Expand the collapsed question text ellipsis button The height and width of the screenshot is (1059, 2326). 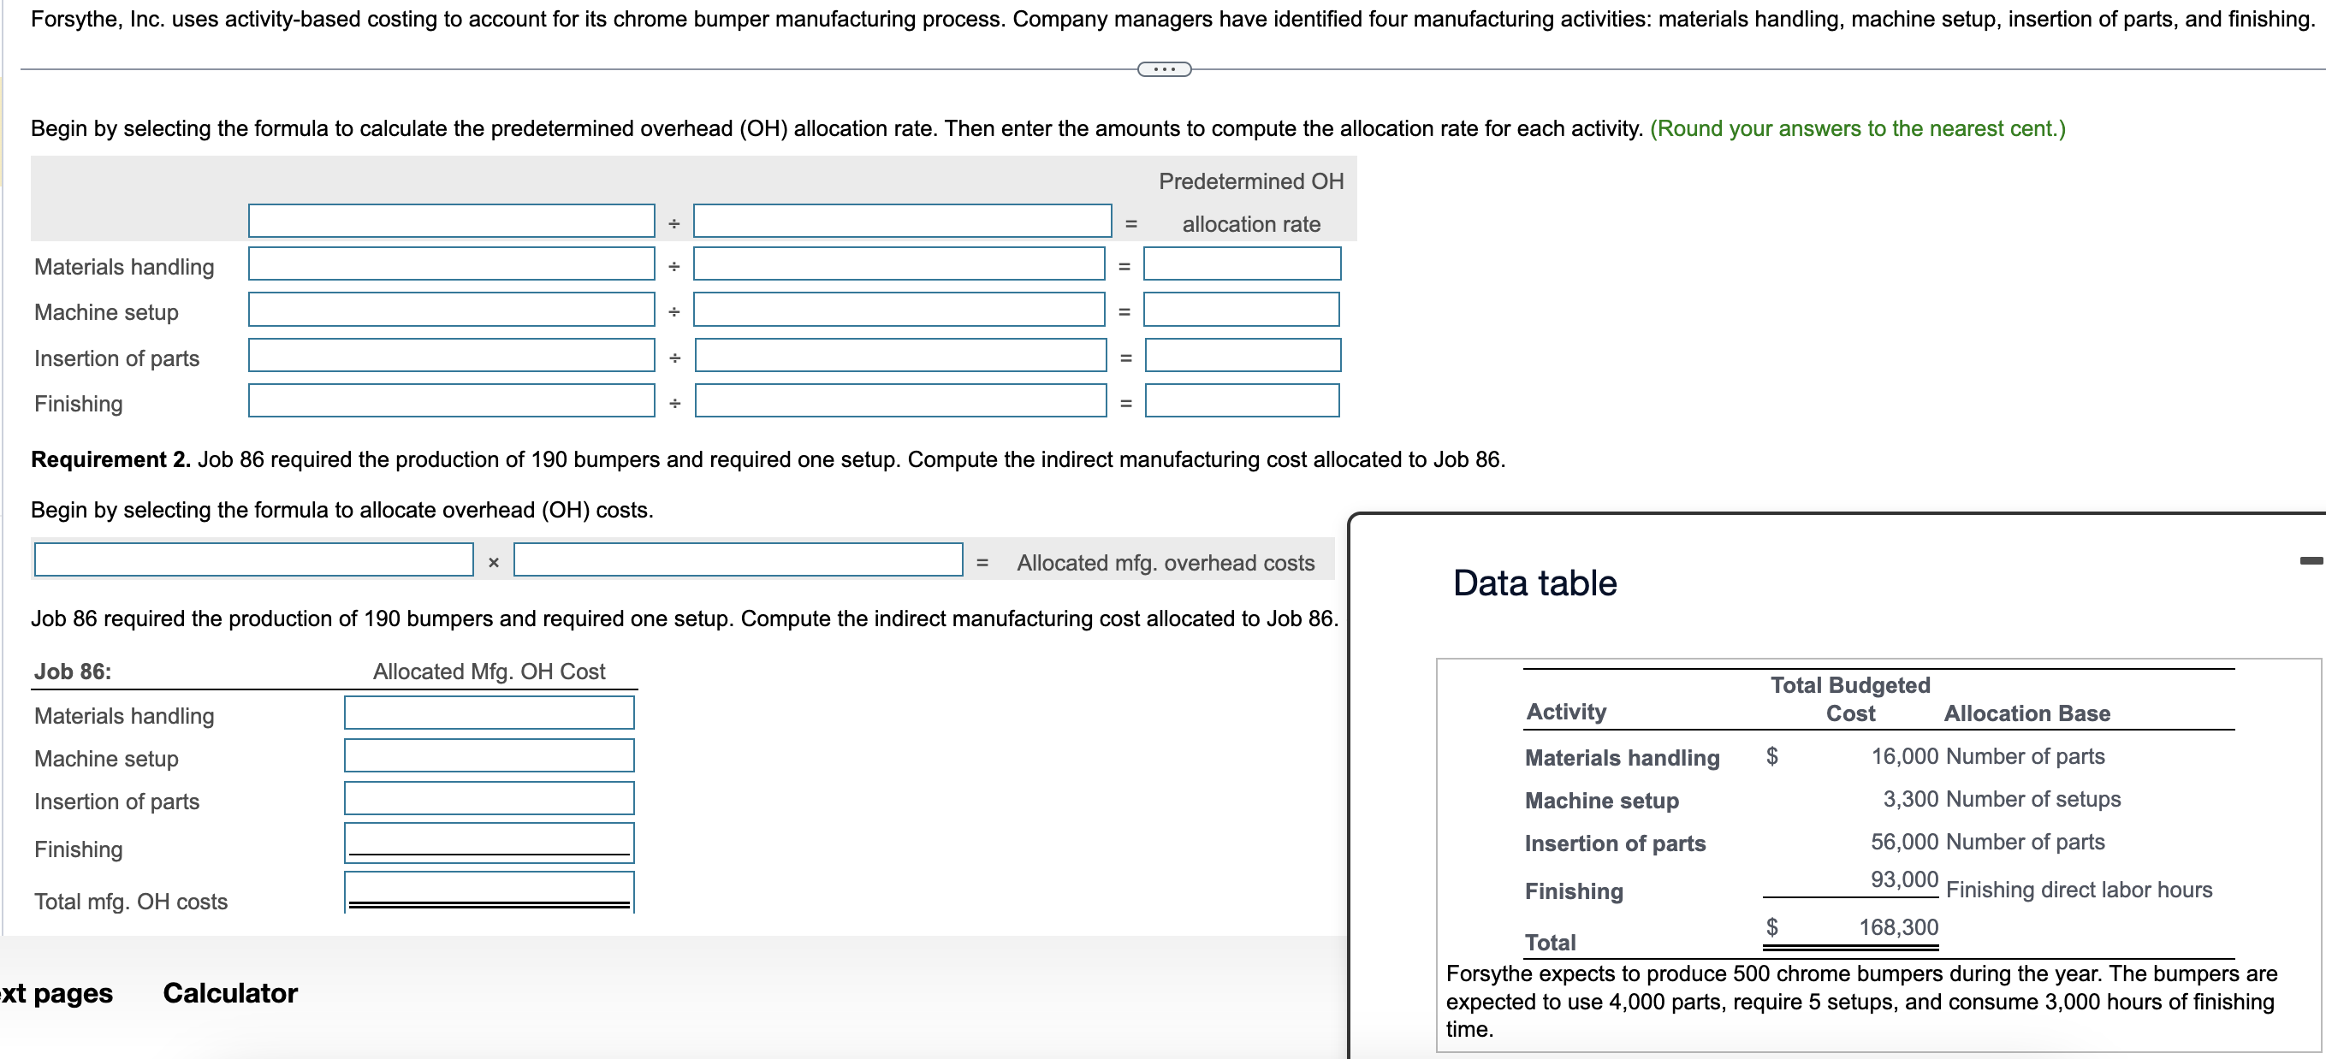(x=1163, y=68)
